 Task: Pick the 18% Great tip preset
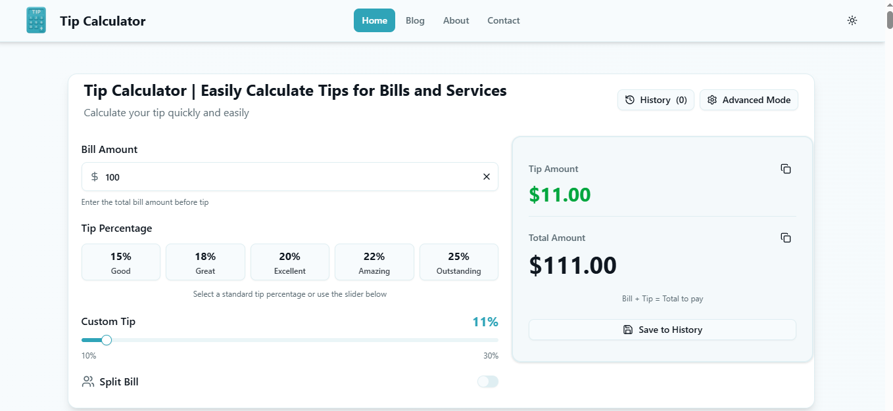click(205, 262)
